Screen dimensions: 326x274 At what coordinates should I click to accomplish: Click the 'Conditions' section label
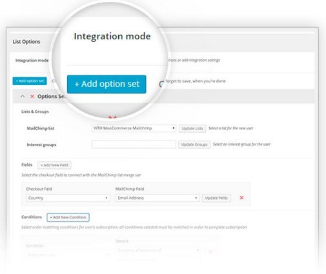tap(32, 217)
